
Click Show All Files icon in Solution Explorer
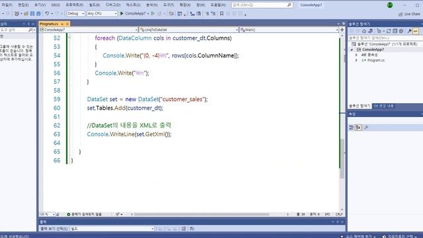(401, 31)
